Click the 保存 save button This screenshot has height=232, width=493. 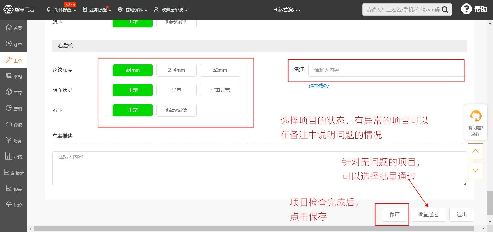[x=395, y=215]
